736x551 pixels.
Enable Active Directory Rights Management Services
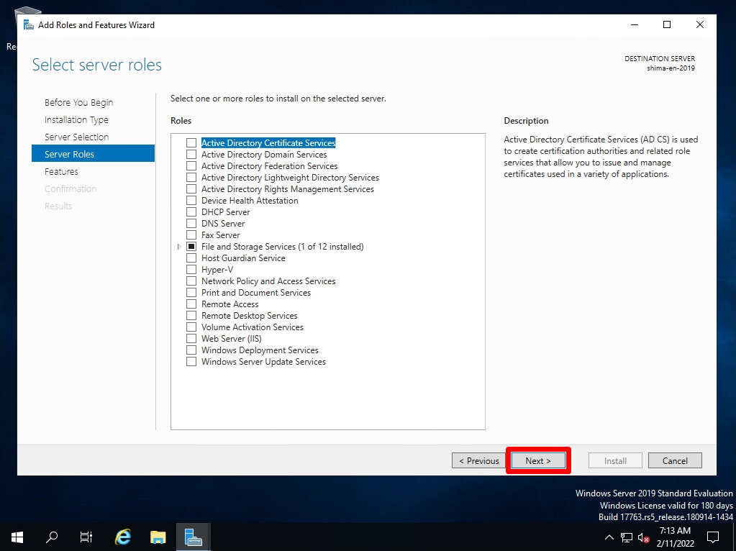191,188
